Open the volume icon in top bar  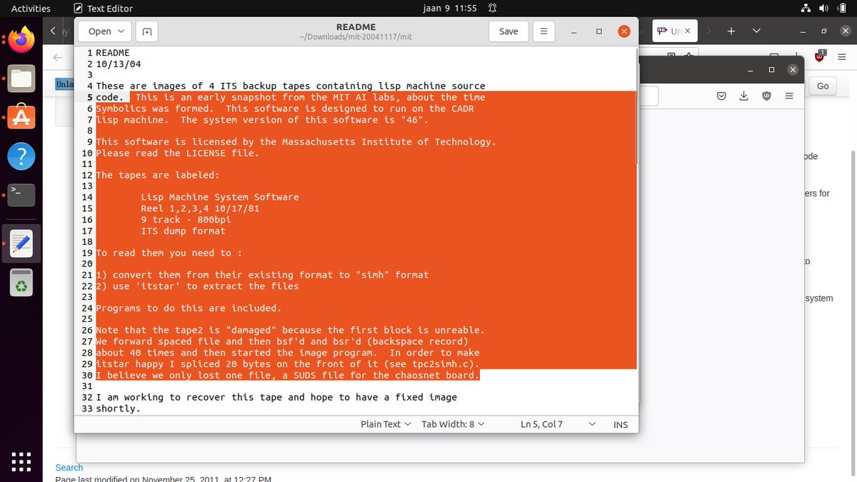pos(823,9)
